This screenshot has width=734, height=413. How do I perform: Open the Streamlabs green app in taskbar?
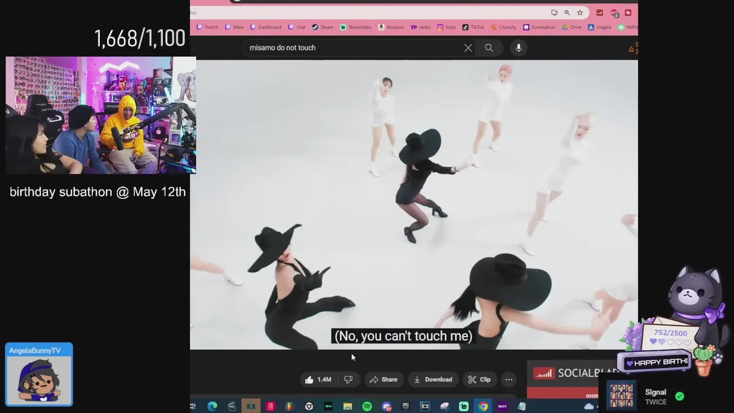tap(464, 406)
